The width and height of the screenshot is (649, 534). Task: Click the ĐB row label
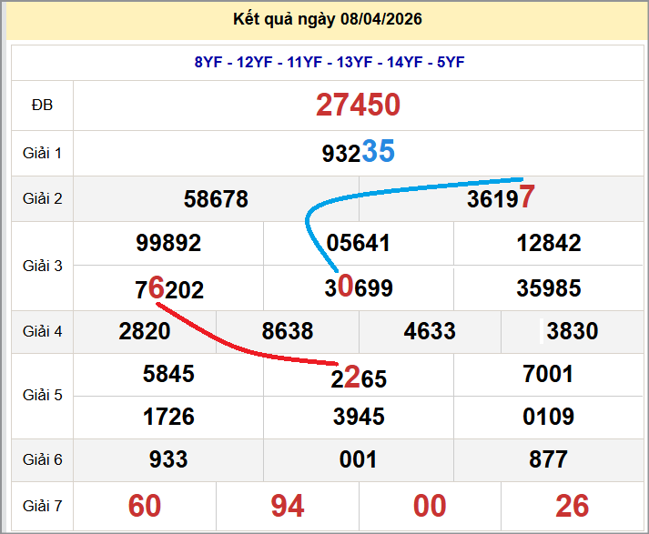42,106
